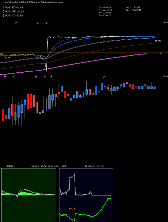This screenshot has height=222, width=168.
Task: Open the green MACD histogram chart
Action: (29, 195)
